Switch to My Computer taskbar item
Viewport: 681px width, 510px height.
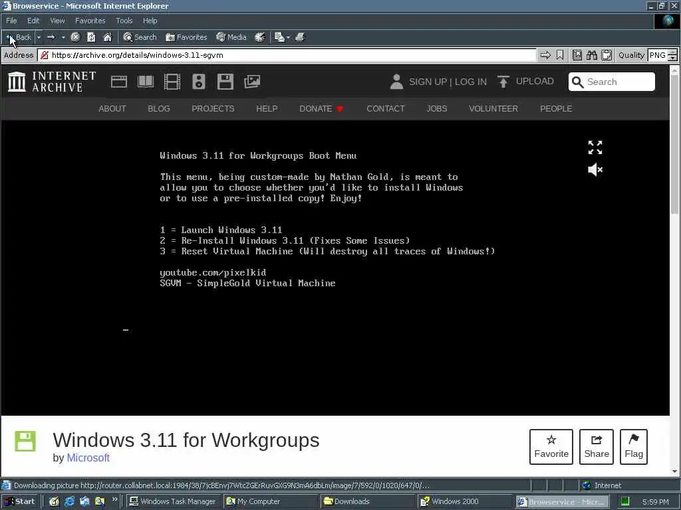(270, 501)
